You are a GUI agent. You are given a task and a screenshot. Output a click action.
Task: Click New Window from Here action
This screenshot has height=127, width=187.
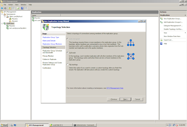tap(172, 36)
